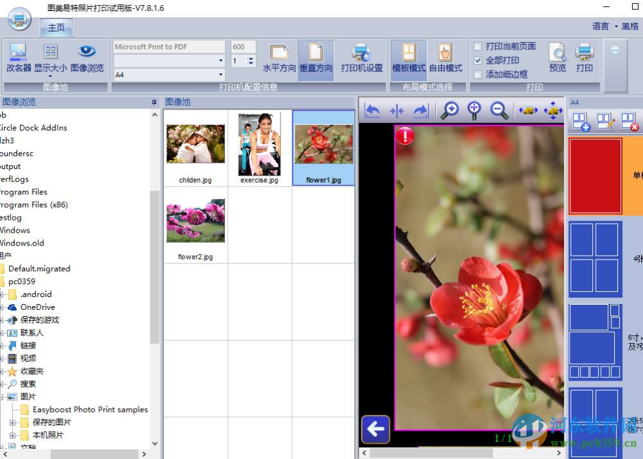The width and height of the screenshot is (643, 459).
Task: Click the 预览 print preview icon
Action: (557, 58)
